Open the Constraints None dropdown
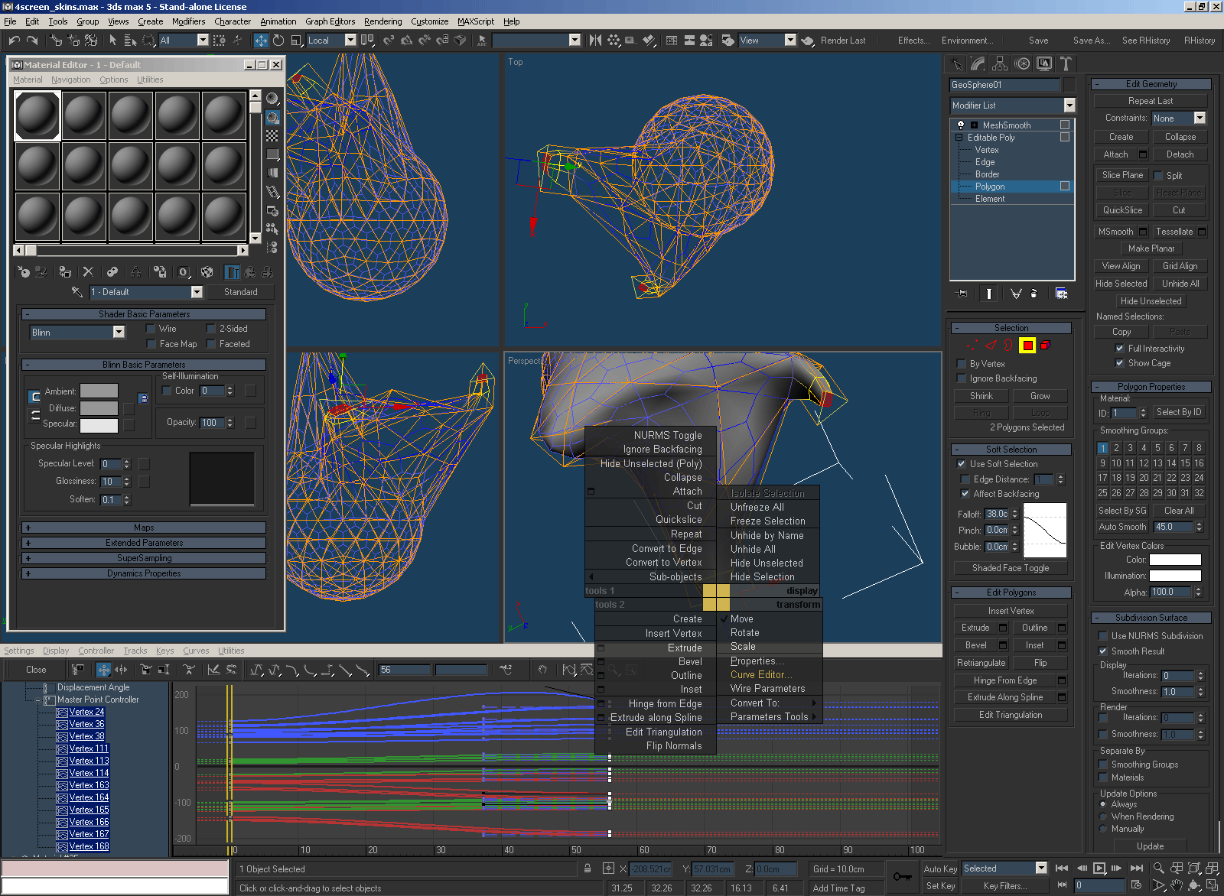Viewport: 1224px width, 896px height. tap(1178, 118)
